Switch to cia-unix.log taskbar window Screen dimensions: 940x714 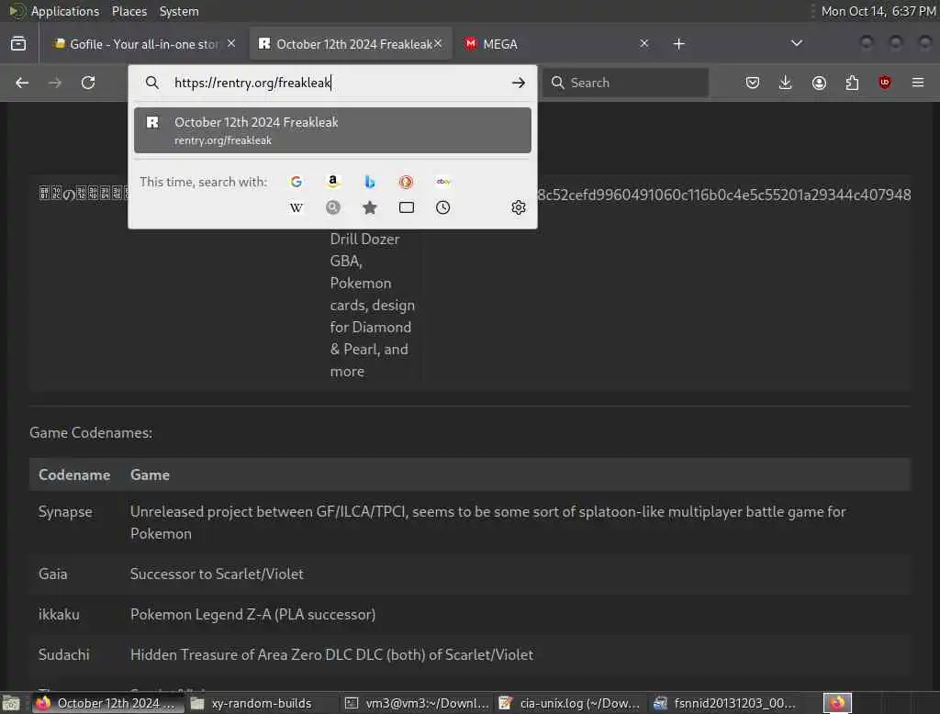point(569,703)
